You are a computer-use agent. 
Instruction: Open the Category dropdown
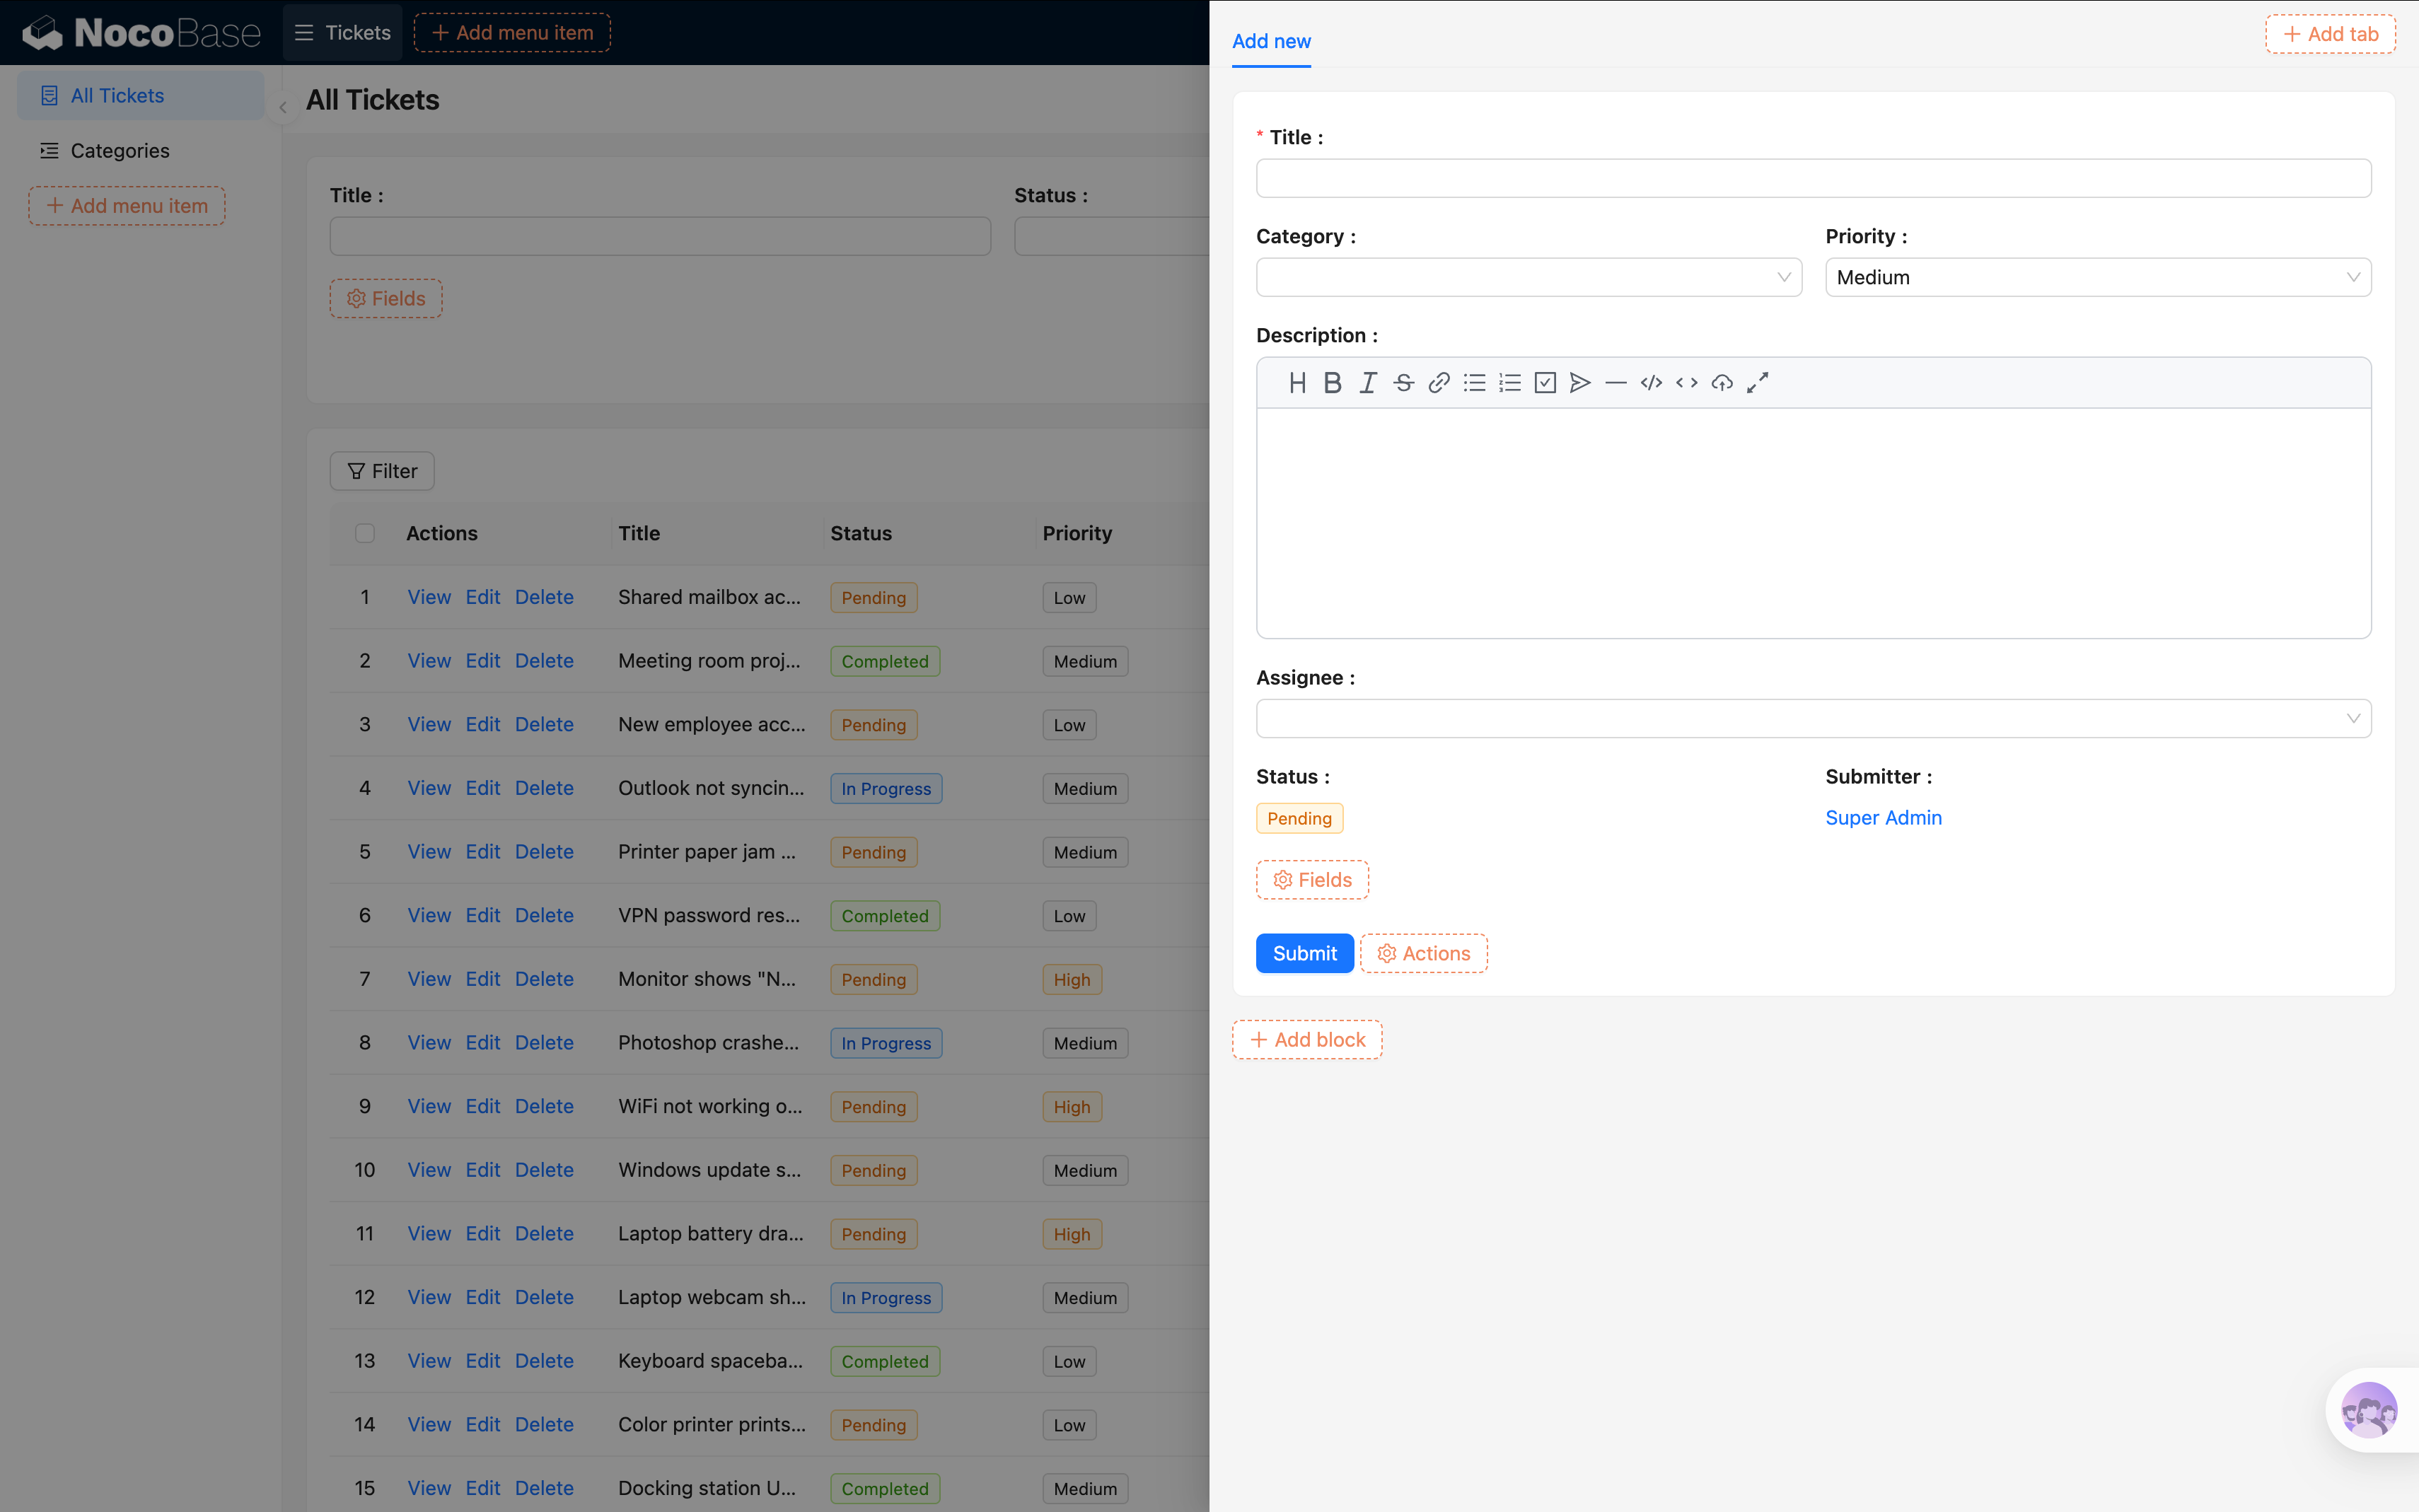(x=1528, y=277)
